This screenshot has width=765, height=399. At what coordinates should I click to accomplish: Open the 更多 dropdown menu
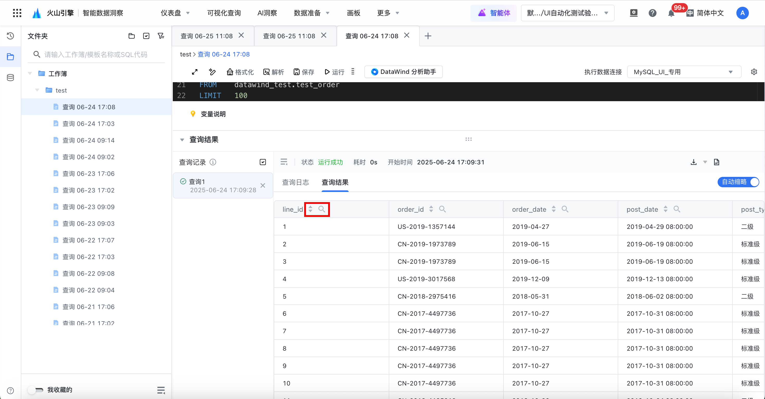tap(388, 13)
